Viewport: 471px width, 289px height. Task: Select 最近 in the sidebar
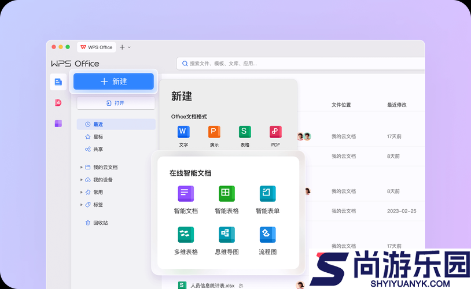tap(116, 124)
